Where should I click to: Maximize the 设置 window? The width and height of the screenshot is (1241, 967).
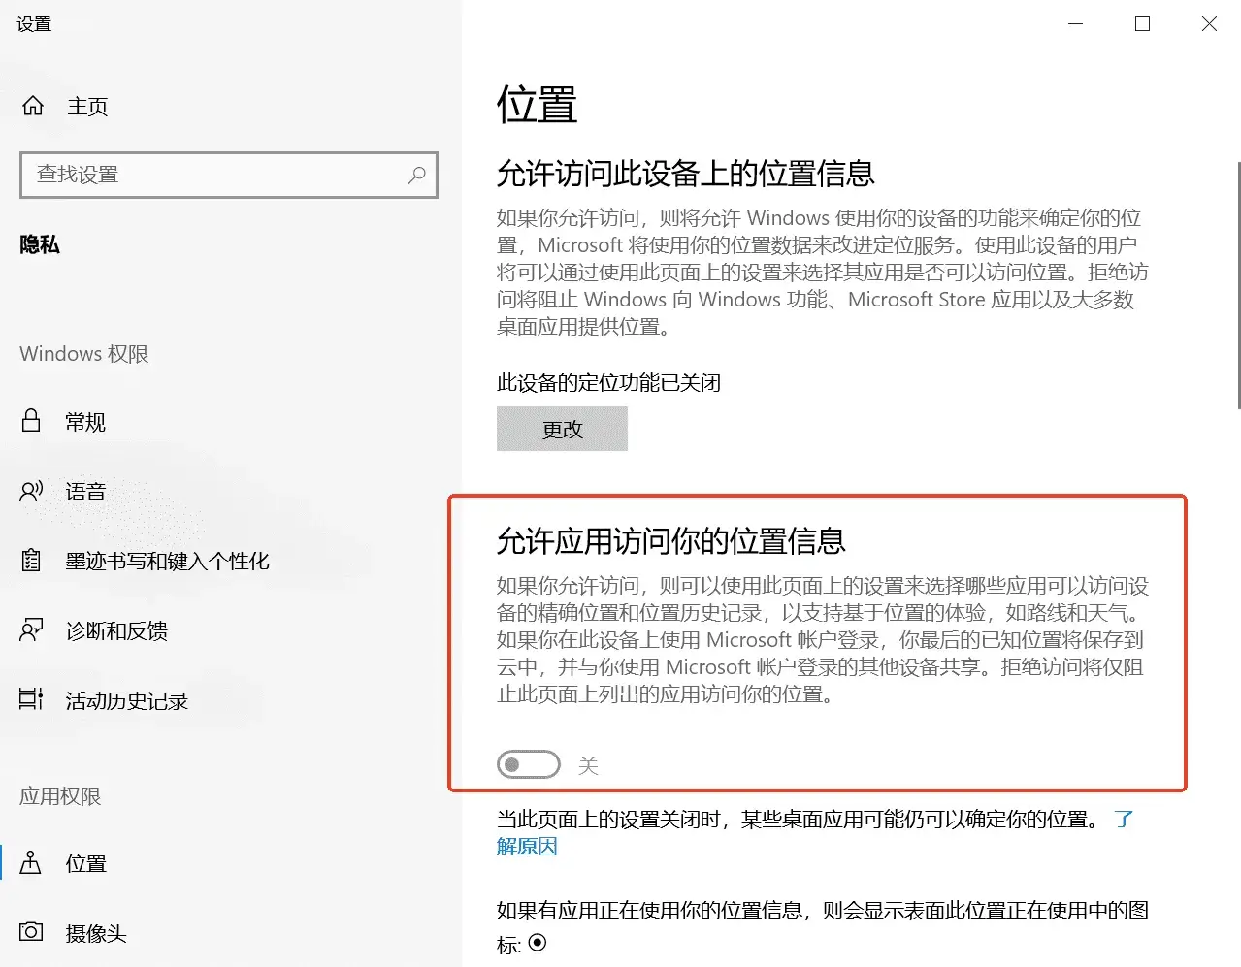coord(1142,24)
